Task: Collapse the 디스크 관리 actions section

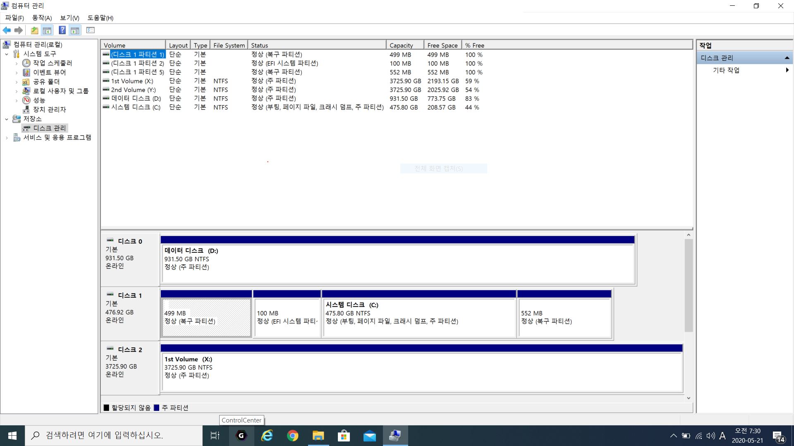Action: (x=787, y=58)
